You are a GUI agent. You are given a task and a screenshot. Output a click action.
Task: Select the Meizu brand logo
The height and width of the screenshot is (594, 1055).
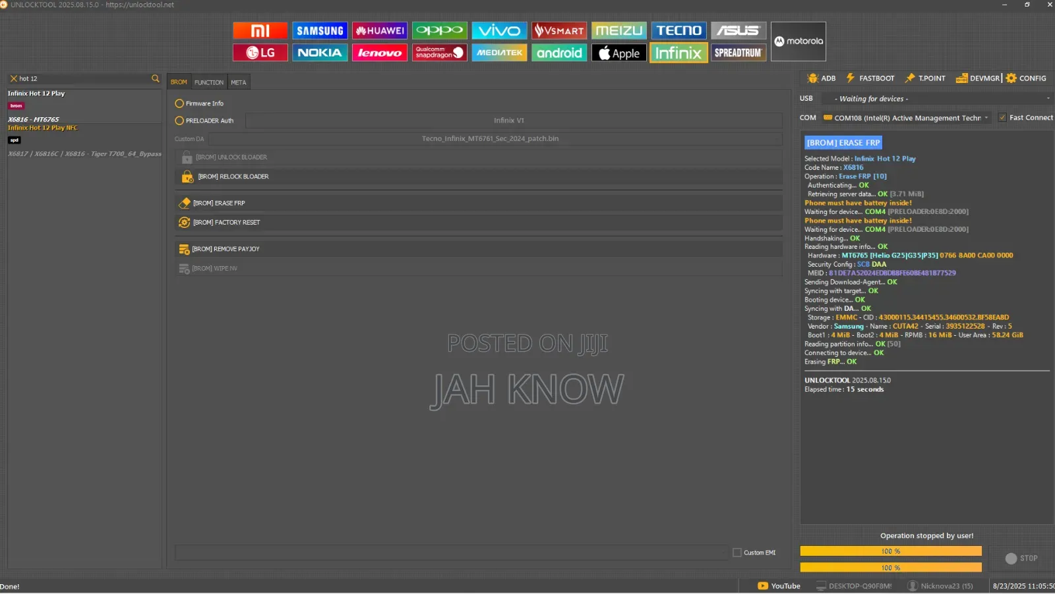[x=619, y=30]
